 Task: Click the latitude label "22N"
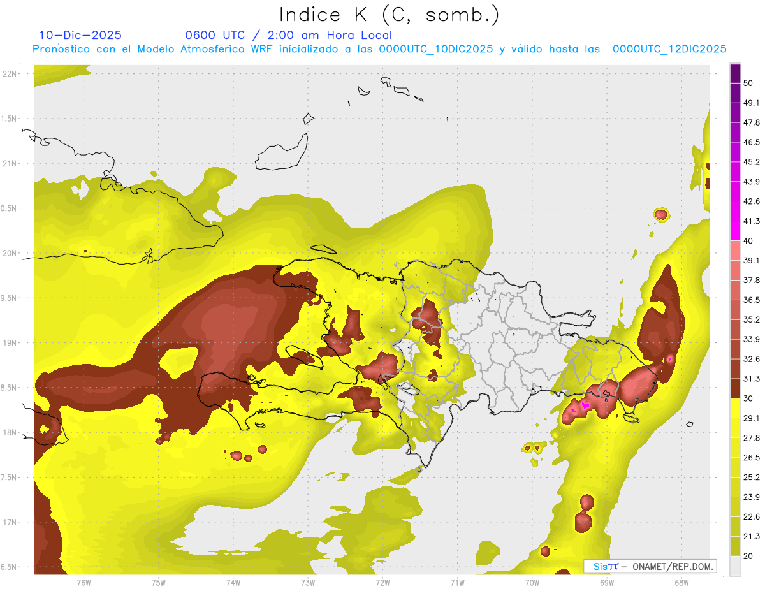[10, 74]
